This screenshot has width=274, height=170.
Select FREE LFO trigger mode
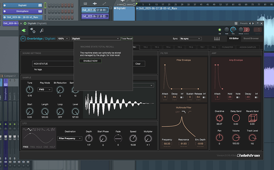click(25, 147)
